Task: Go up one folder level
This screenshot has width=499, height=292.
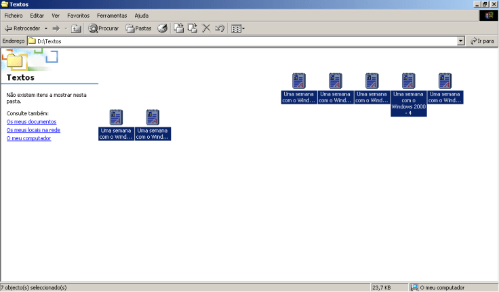Action: (77, 28)
